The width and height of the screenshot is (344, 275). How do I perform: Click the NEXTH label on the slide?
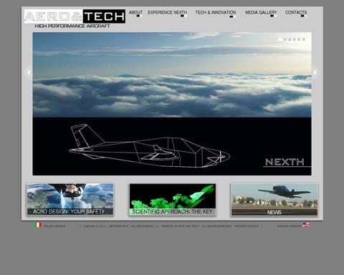tap(285, 162)
